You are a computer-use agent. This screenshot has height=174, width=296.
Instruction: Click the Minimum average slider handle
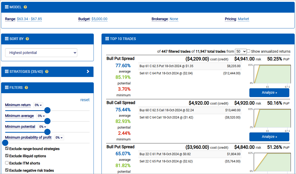coord(47,121)
